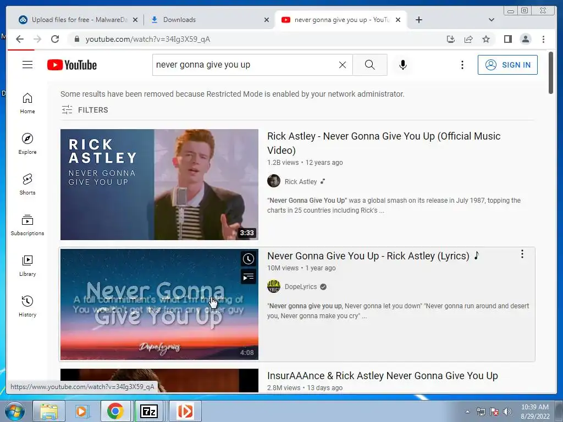The image size is (563, 422).
Task: Click the InsurAAAnce video thumbnail
Action: click(x=159, y=380)
